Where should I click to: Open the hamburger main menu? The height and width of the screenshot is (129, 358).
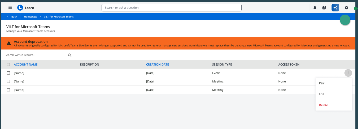(x=10, y=8)
